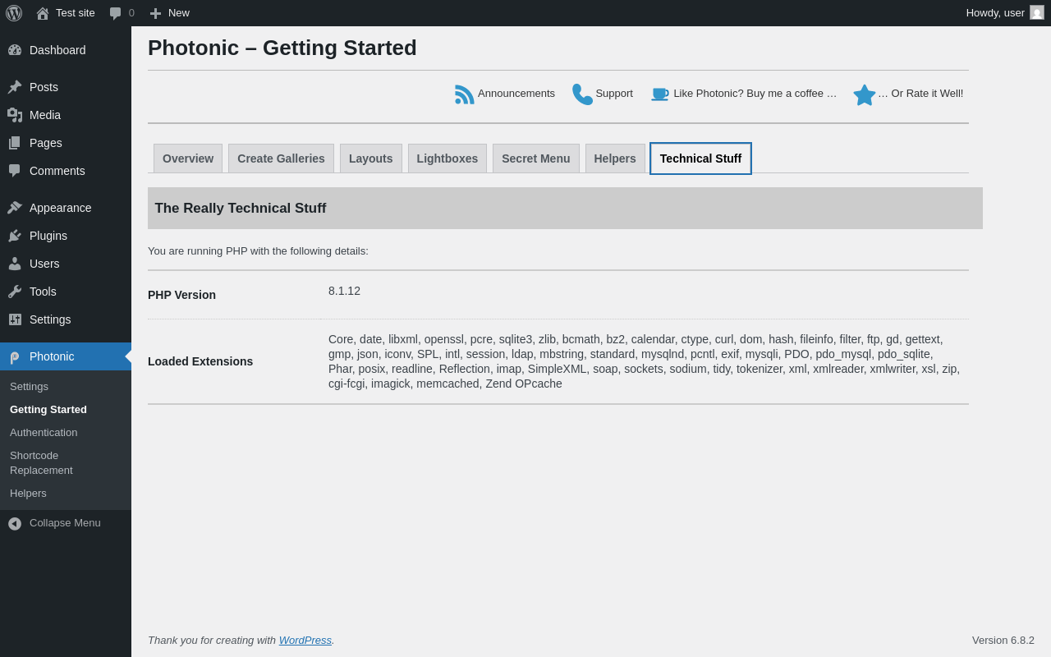Click the Plugins plug icon
The width and height of the screenshot is (1051, 657).
coord(15,236)
